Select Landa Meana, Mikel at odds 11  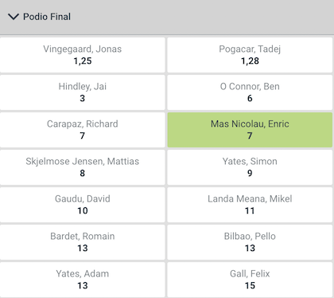tap(250, 205)
